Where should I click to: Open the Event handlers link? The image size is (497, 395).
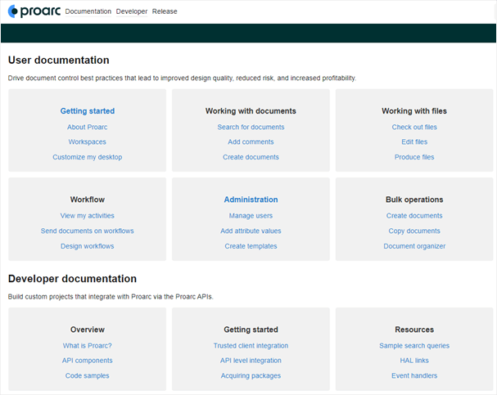point(414,375)
